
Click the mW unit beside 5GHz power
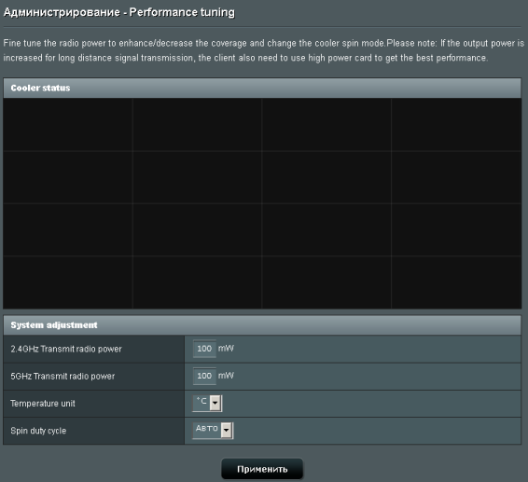click(x=226, y=376)
